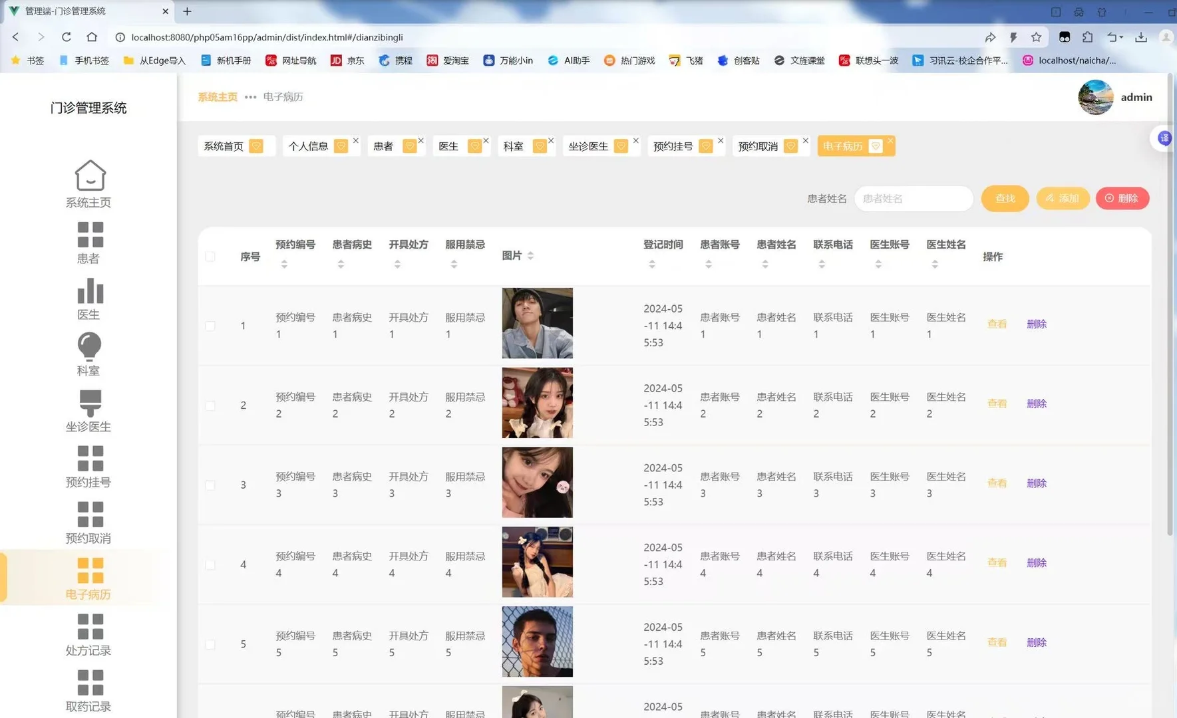Click the 查找 search button

[1005, 198]
